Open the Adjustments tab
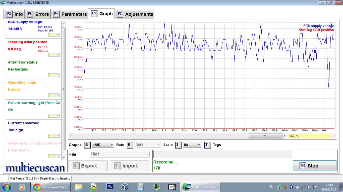Screen dimensions: 343x192 (x=135, y=14)
